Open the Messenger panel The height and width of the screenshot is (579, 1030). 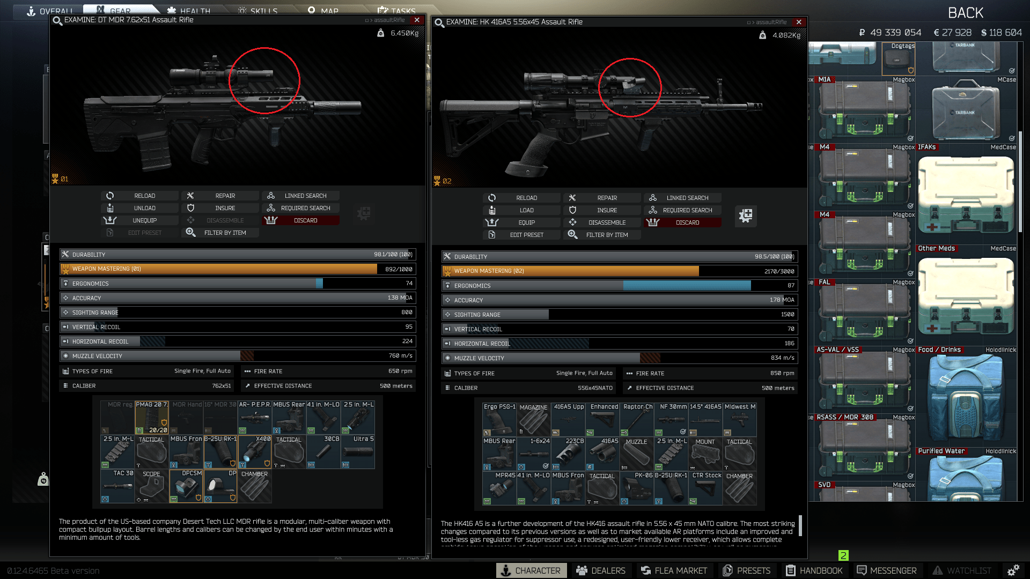886,570
